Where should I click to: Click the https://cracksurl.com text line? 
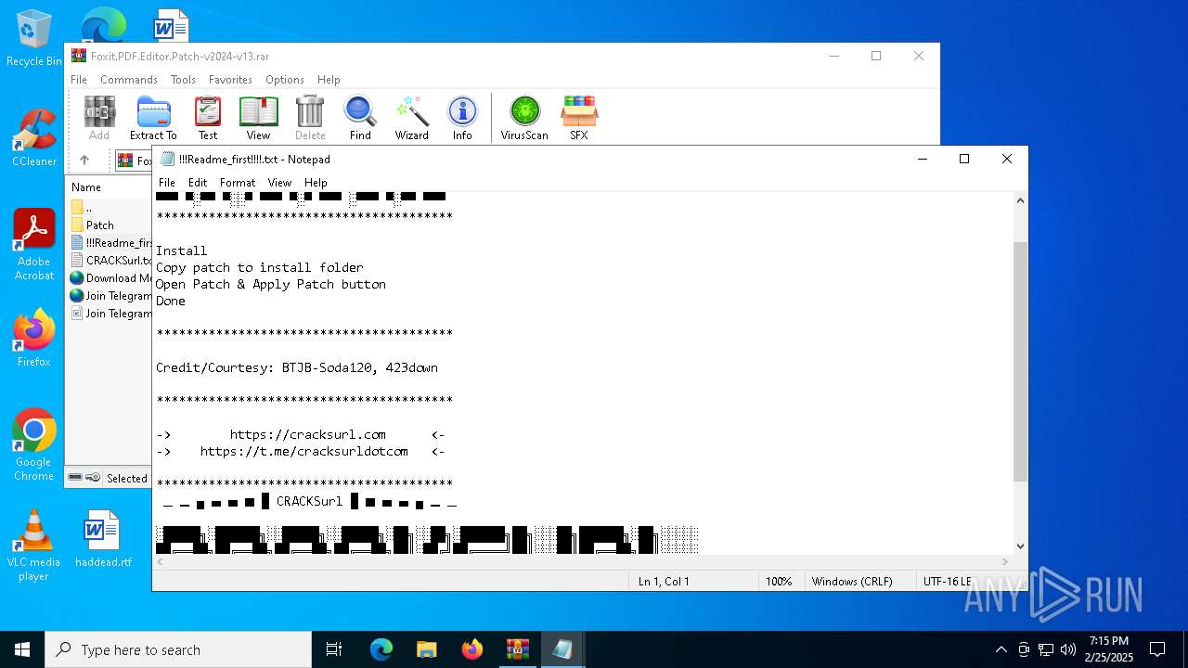point(308,434)
